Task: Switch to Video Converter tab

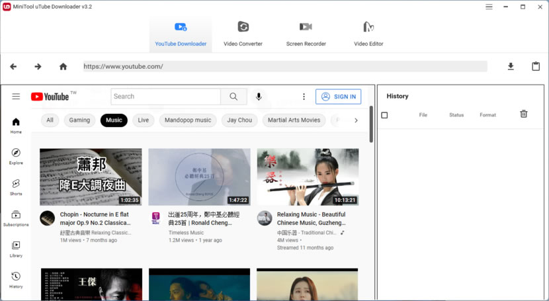Action: [x=243, y=34]
